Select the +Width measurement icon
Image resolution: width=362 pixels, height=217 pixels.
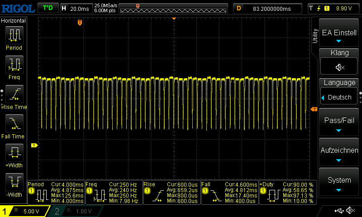click(x=14, y=152)
